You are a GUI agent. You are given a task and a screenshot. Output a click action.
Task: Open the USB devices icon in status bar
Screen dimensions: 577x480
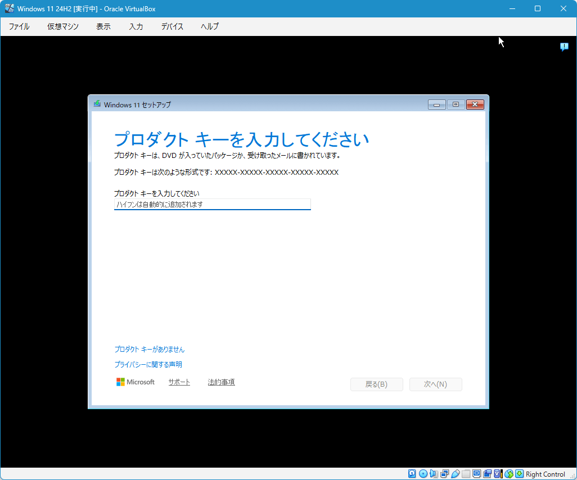455,474
